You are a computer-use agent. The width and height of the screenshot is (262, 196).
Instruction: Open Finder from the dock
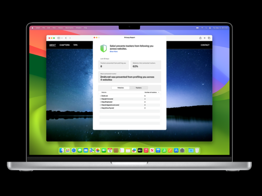[62, 150]
